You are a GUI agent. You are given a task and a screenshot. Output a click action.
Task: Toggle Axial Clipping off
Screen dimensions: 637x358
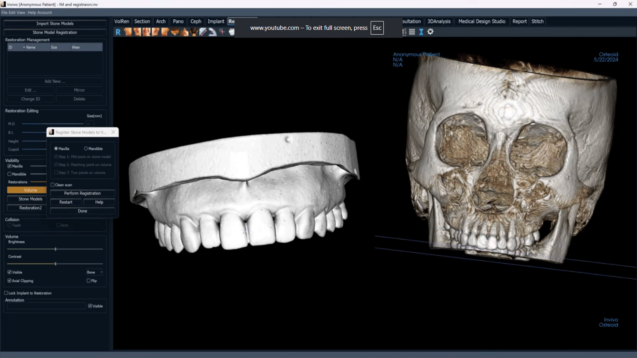[x=10, y=280]
